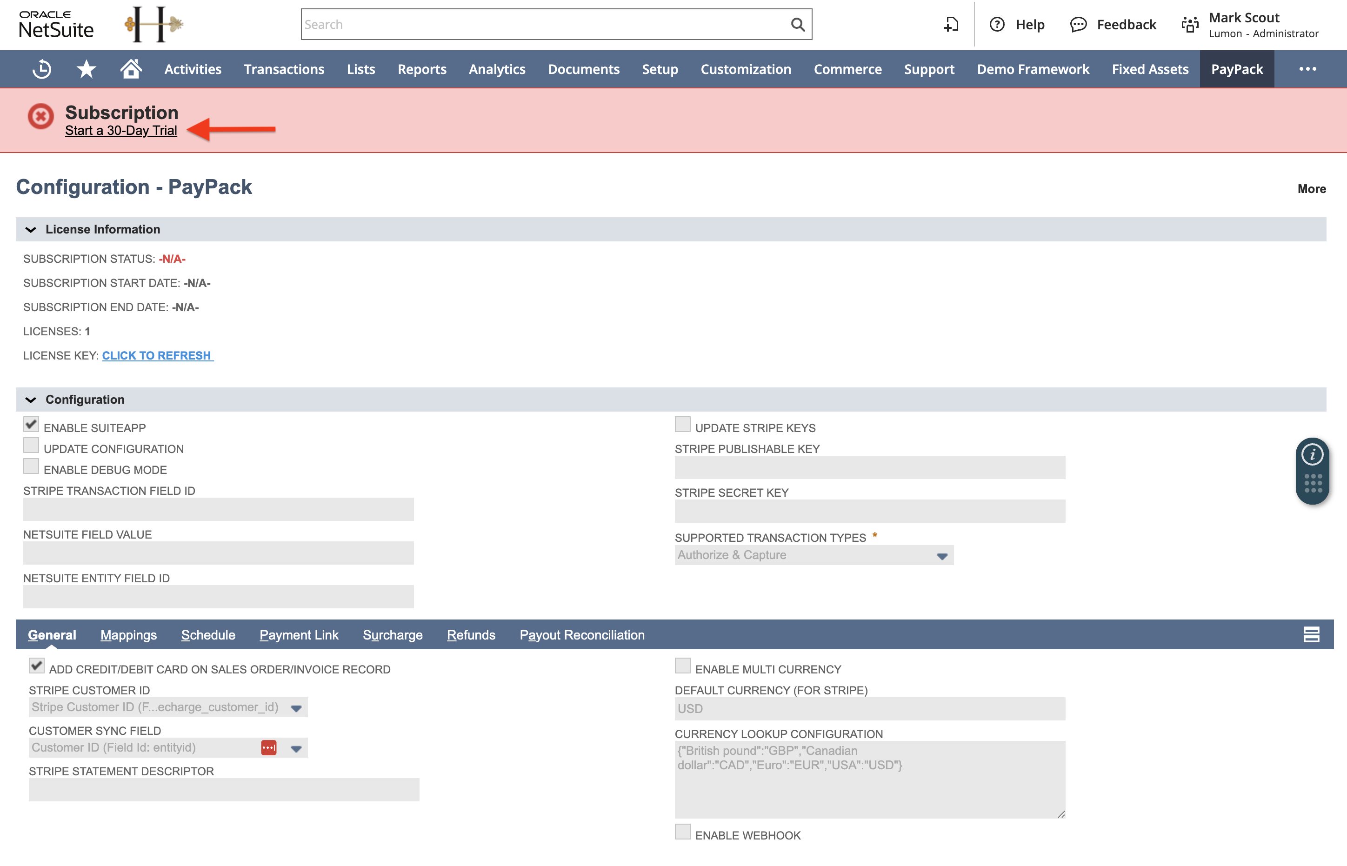
Task: Click the Stripe Transaction Field ID field
Action: pos(218,509)
